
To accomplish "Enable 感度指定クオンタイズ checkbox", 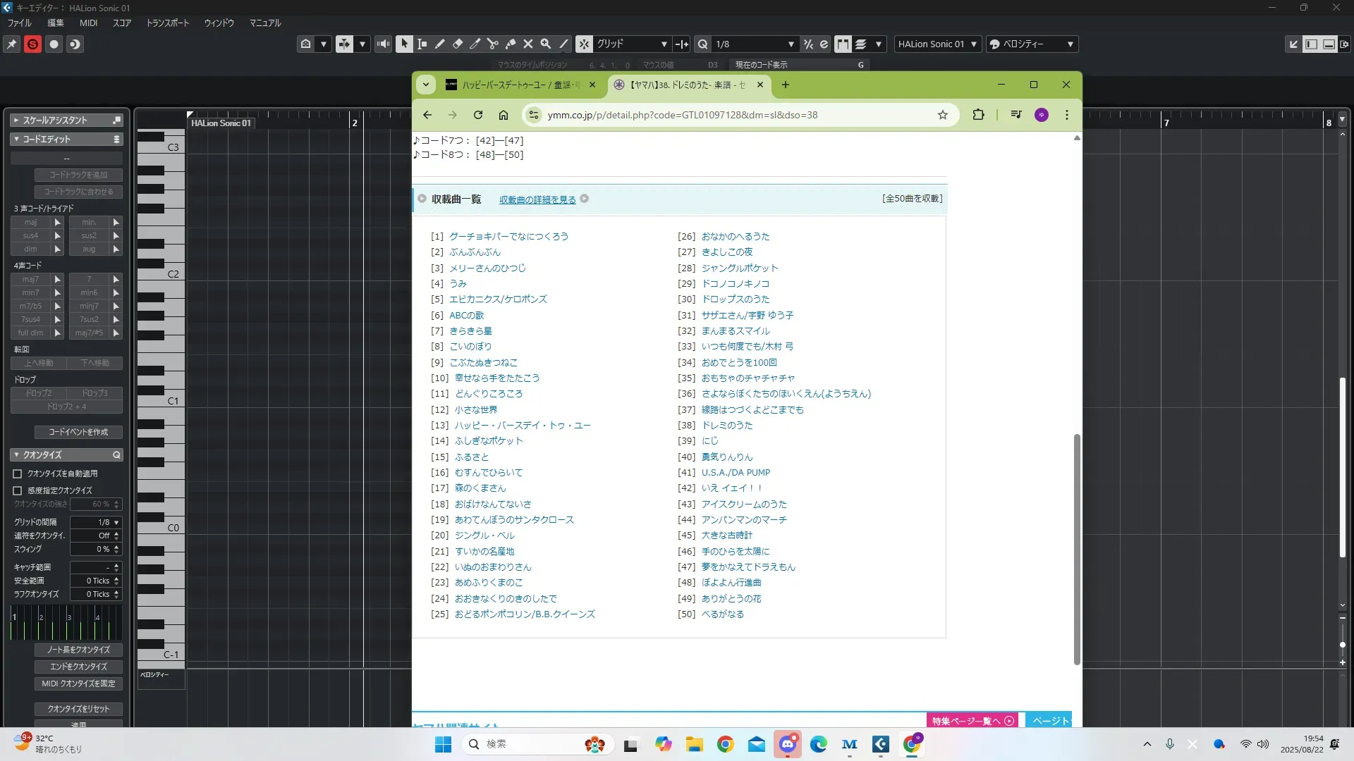I will coord(18,490).
